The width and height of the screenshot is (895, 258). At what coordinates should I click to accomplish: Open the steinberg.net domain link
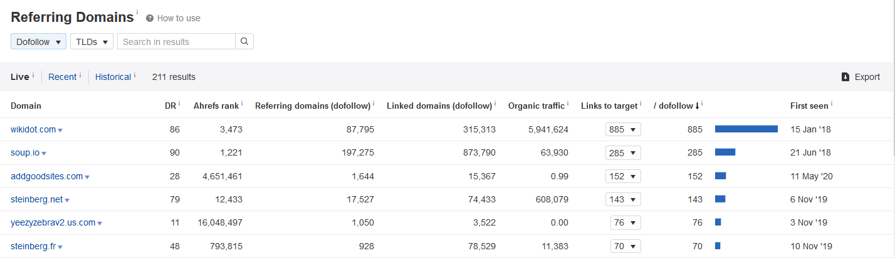pos(36,199)
